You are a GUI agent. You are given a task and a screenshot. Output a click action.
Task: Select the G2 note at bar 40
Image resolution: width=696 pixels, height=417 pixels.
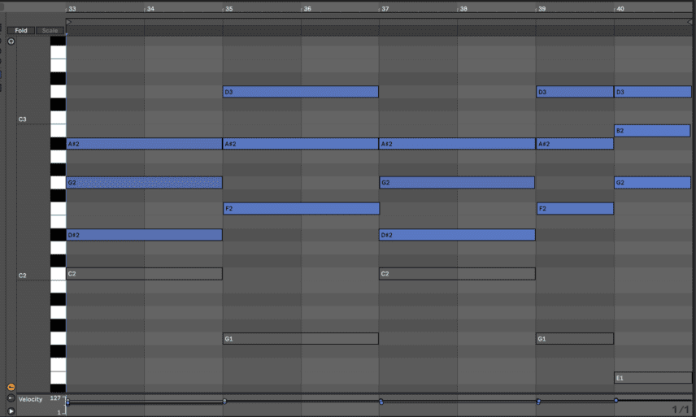coord(652,182)
